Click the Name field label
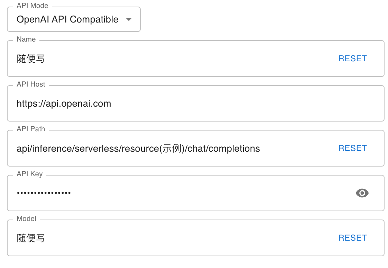Viewport: 388px width, 268px height. click(26, 39)
